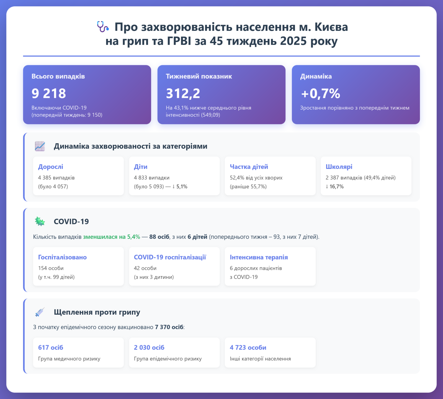
Task: Click the "Частка дітей" heading
Action: point(249,167)
